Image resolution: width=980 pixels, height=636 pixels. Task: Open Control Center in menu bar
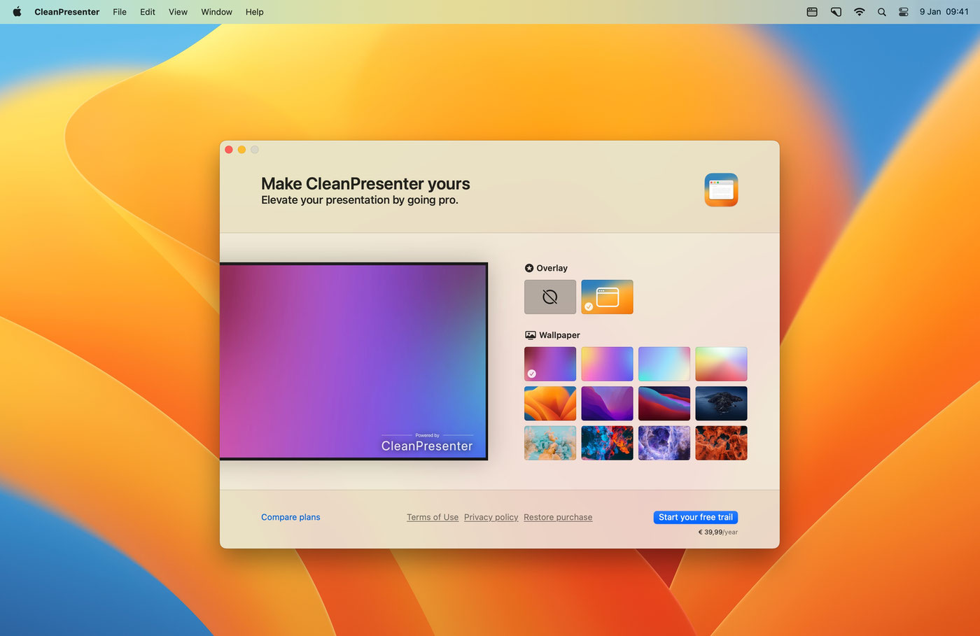[904, 12]
